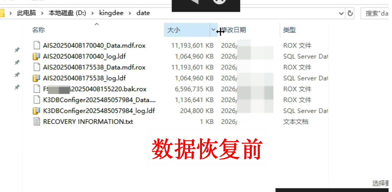
Task: Select file RECOVERY INFORMATION.txt
Action: 88,121
